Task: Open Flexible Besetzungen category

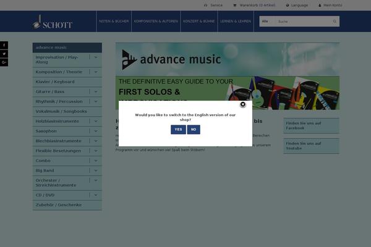Action: click(x=58, y=151)
